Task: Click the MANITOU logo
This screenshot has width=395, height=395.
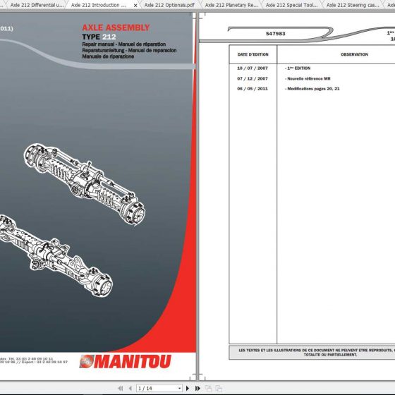Action: coord(126,361)
